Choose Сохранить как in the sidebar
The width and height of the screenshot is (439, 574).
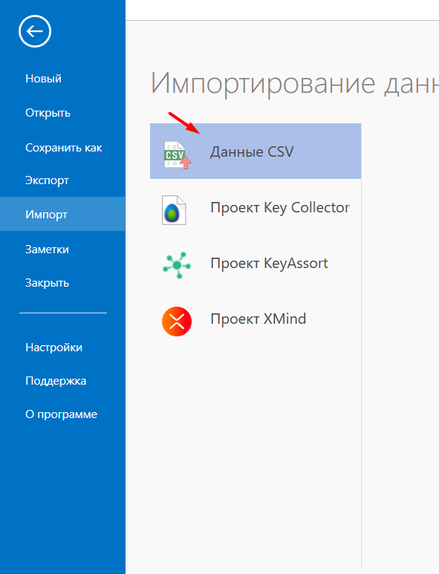62,148
